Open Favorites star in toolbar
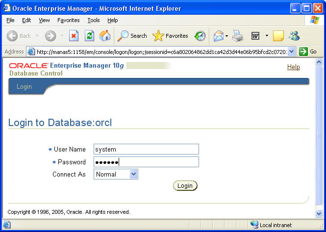This screenshot has width=326, height=232. click(x=170, y=36)
